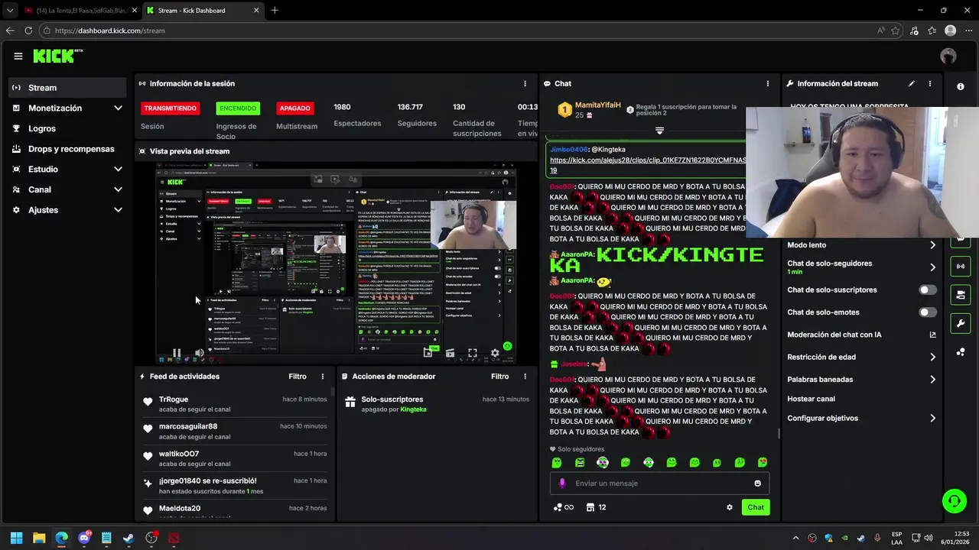Reload the page with browser refresh button
979x550 pixels.
pyautogui.click(x=28, y=31)
